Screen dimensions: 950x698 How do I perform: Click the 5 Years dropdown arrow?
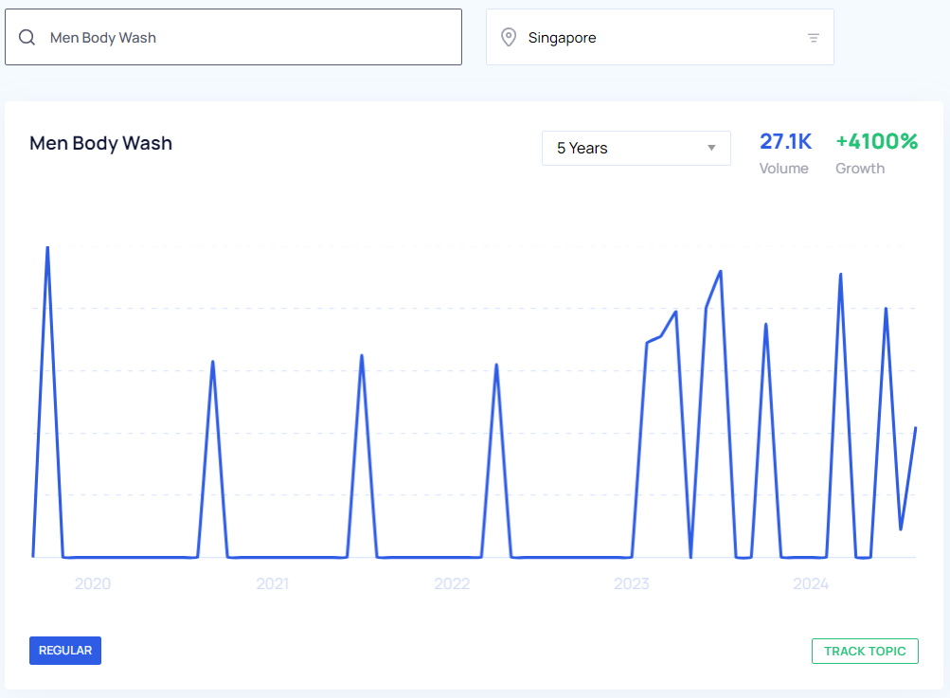[x=711, y=149]
